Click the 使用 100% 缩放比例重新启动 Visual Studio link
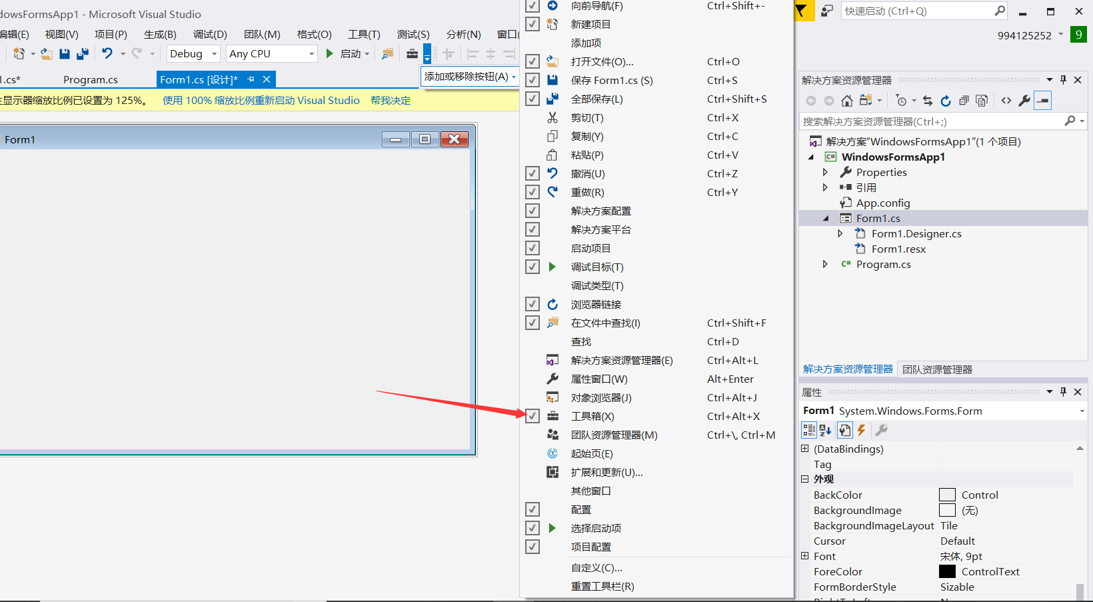Screen dimensions: 1093x602 261,101
